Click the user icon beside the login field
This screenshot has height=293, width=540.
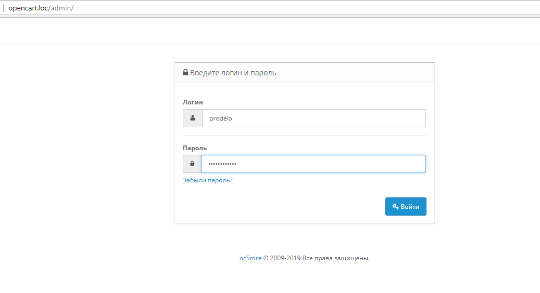click(192, 118)
